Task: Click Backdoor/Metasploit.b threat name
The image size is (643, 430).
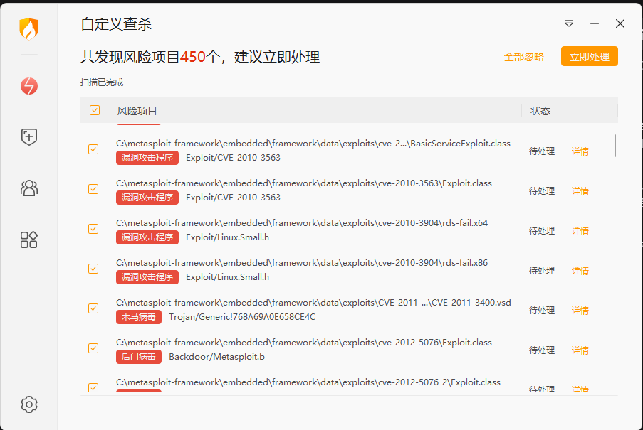Action: (216, 357)
